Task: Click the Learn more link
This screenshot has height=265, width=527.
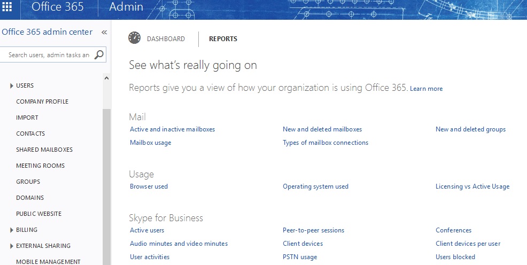Action: click(426, 89)
